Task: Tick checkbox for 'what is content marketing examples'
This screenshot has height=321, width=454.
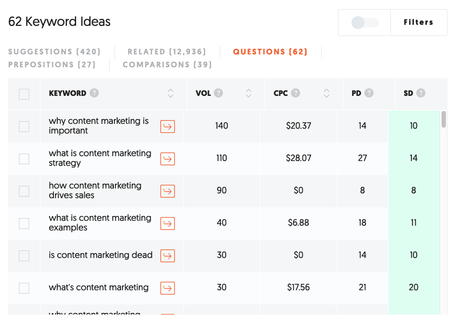Action: click(24, 224)
